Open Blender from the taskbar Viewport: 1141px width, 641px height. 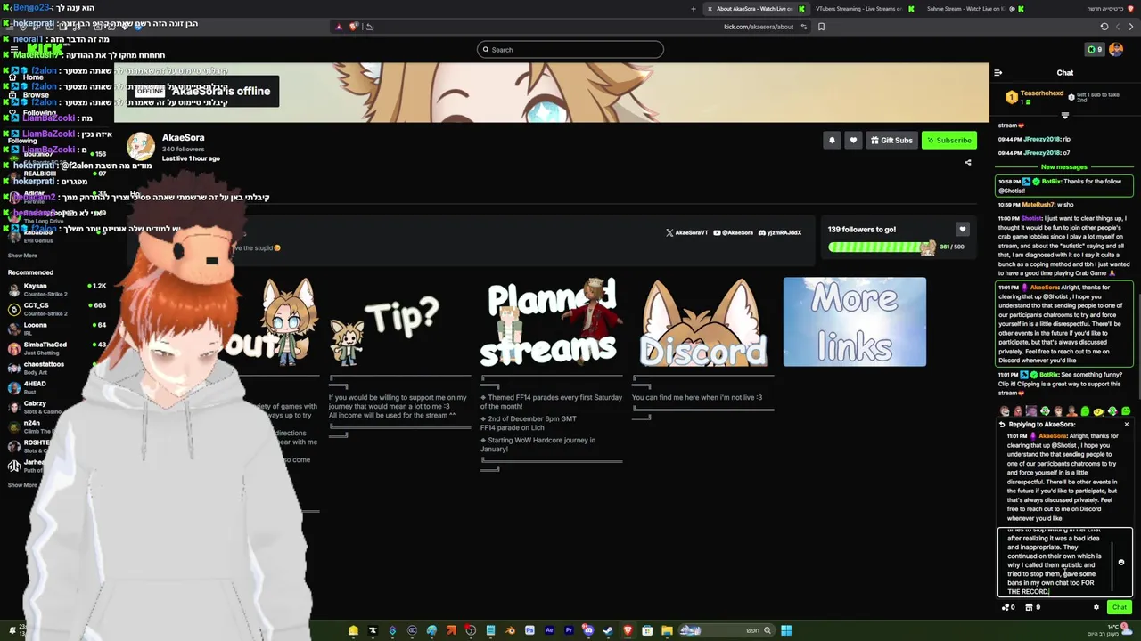point(510,630)
